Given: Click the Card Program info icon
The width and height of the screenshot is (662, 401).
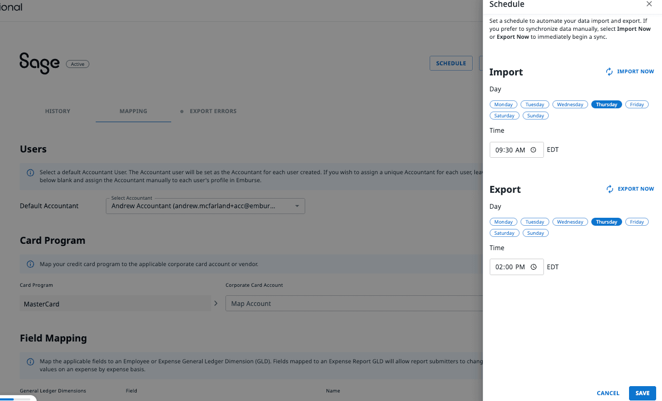Looking at the screenshot, I should [x=30, y=264].
